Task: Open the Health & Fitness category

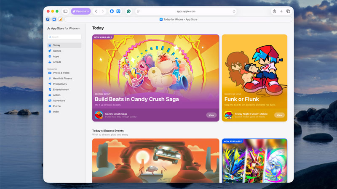Action: pos(64,79)
